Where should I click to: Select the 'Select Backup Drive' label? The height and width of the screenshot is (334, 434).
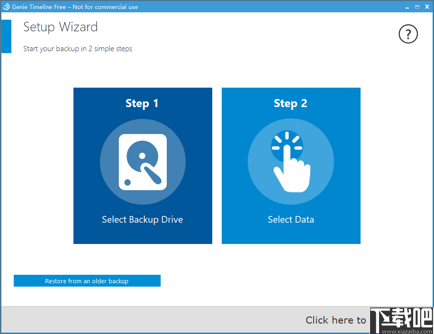point(142,219)
